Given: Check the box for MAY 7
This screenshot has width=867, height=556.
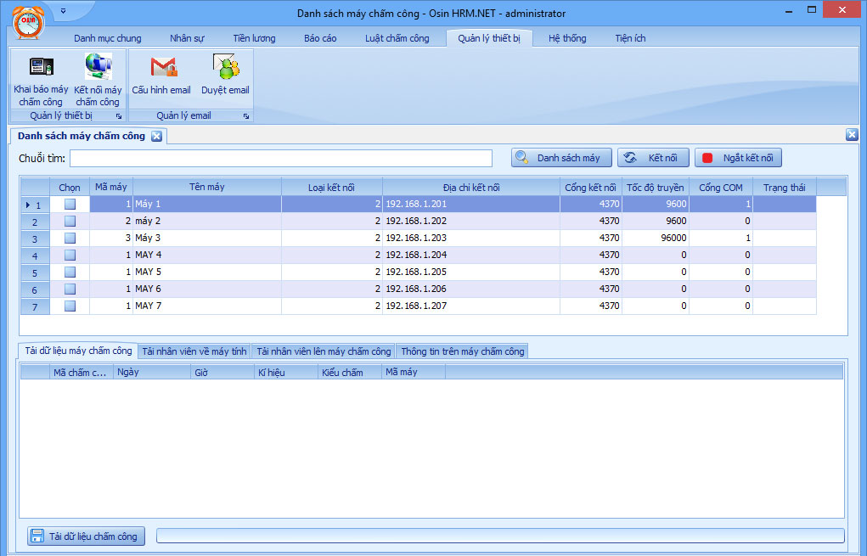Looking at the screenshot, I should [70, 306].
